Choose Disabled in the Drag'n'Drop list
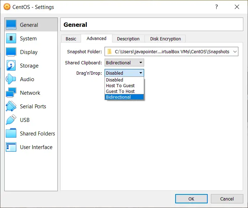 [124, 80]
